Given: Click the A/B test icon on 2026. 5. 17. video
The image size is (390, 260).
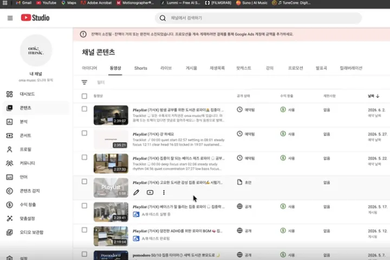Looking at the screenshot, I should pyautogui.click(x=136, y=214).
